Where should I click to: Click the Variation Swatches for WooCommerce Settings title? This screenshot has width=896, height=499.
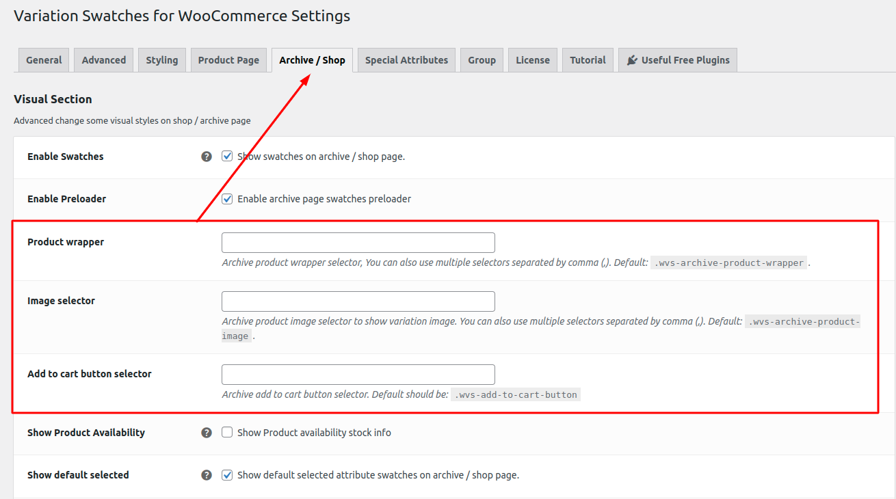182,16
